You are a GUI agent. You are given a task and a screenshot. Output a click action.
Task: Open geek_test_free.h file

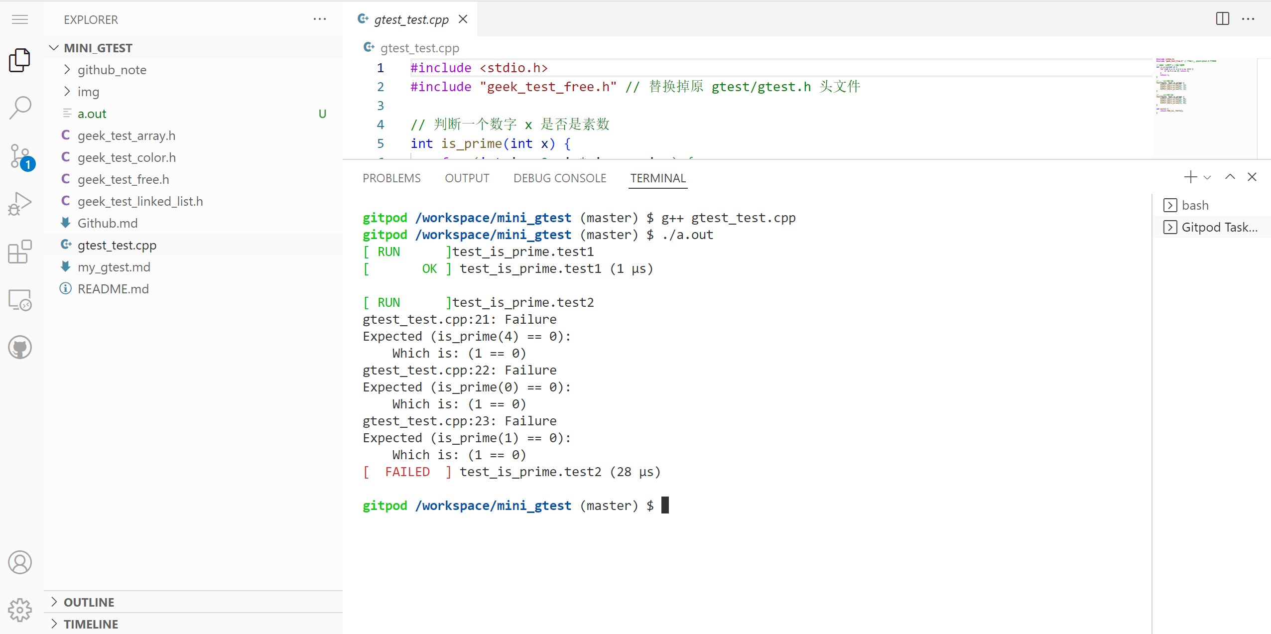(x=123, y=179)
